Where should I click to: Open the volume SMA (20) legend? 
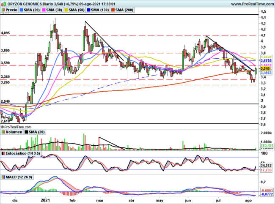37,132
